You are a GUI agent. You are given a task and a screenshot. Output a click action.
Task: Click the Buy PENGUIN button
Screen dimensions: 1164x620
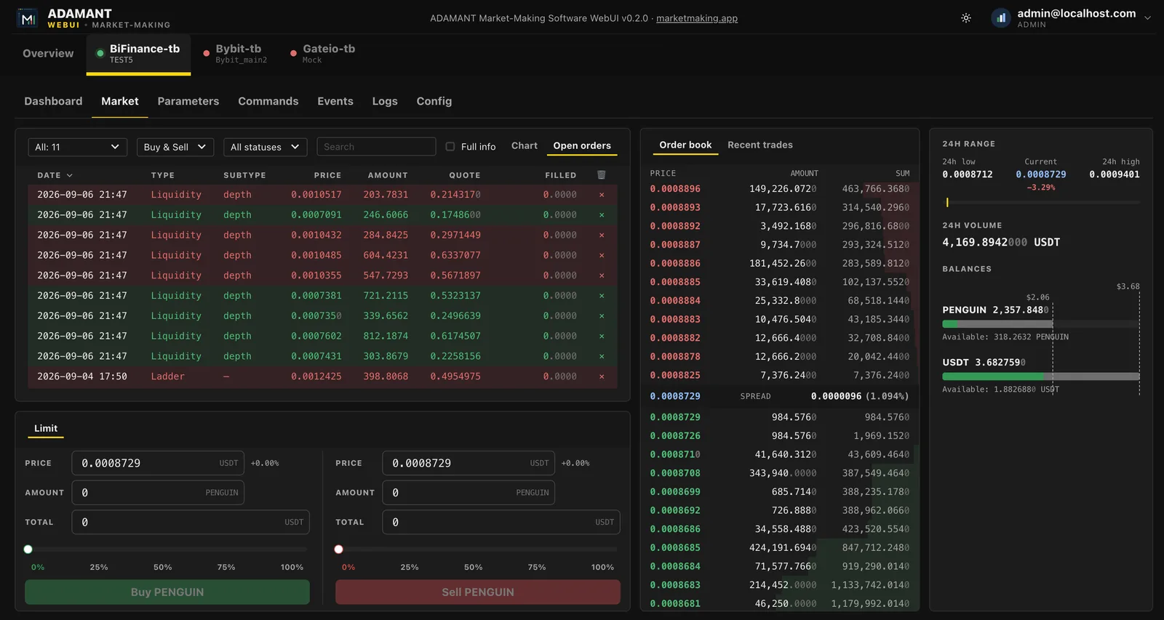pos(167,592)
